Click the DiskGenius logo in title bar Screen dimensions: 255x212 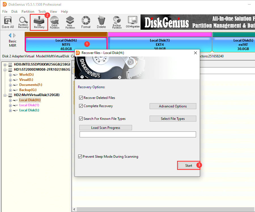tap(5, 4)
